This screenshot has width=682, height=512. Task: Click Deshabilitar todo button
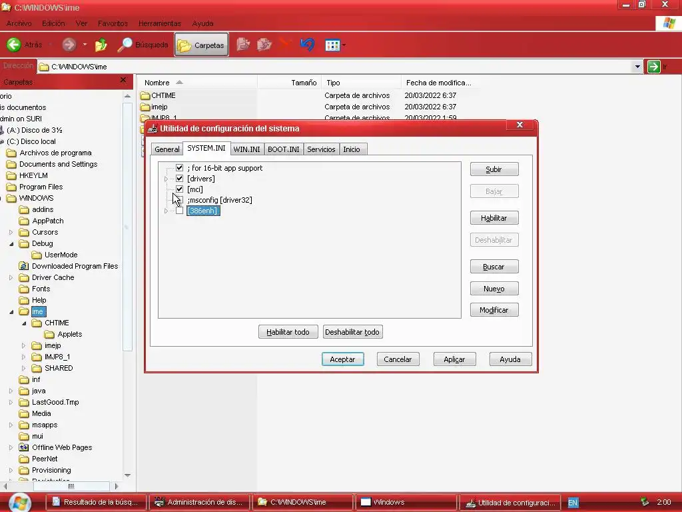point(352,332)
